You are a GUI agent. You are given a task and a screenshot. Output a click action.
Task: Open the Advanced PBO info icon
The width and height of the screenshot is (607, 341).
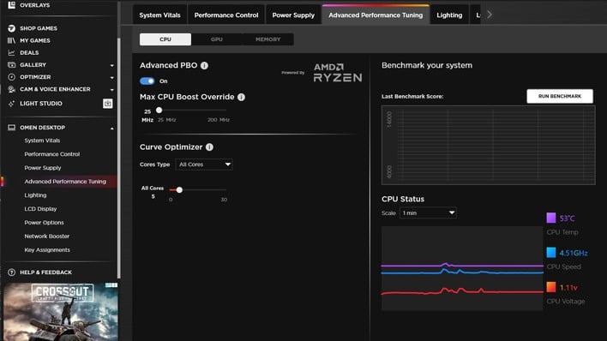click(x=204, y=65)
